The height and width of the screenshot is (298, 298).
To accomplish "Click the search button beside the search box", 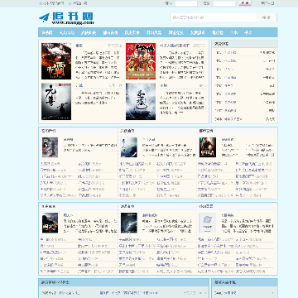I will [267, 17].
